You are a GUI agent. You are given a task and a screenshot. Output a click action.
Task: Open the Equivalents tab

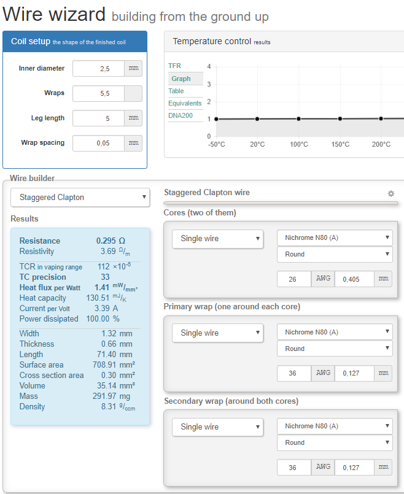tap(185, 103)
